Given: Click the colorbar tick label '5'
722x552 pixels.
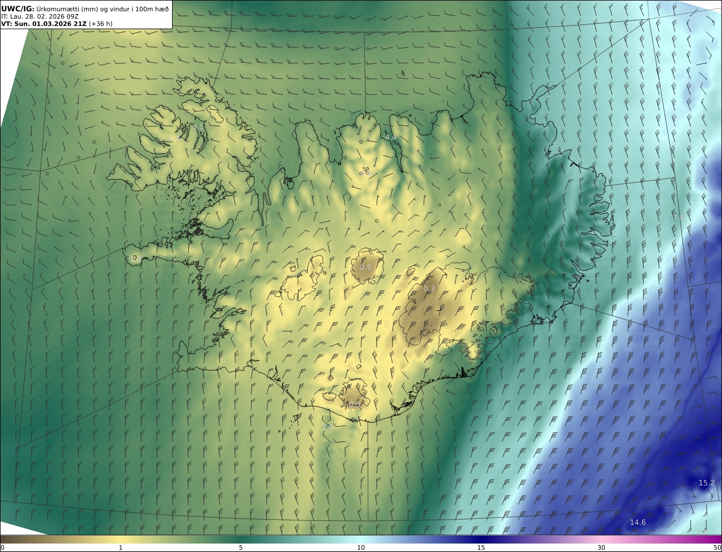Looking at the screenshot, I should pyautogui.click(x=241, y=547).
